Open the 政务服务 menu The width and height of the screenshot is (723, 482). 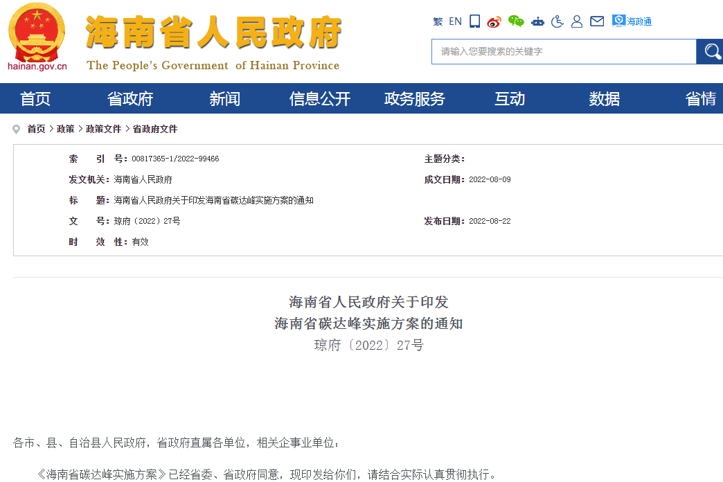point(413,98)
